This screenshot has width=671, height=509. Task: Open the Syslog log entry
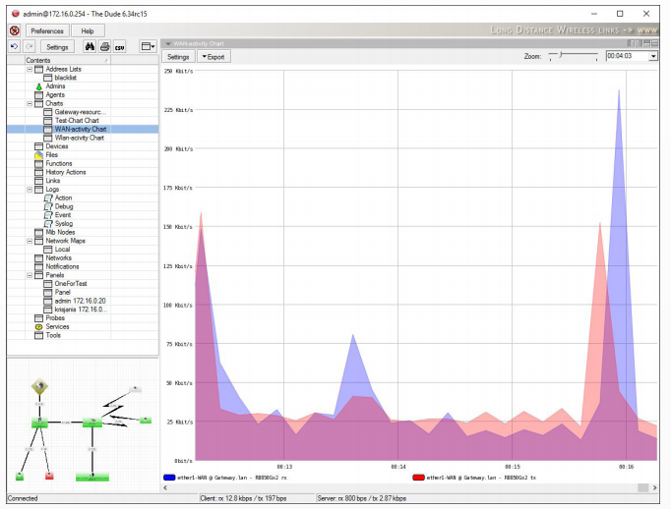[x=63, y=223]
